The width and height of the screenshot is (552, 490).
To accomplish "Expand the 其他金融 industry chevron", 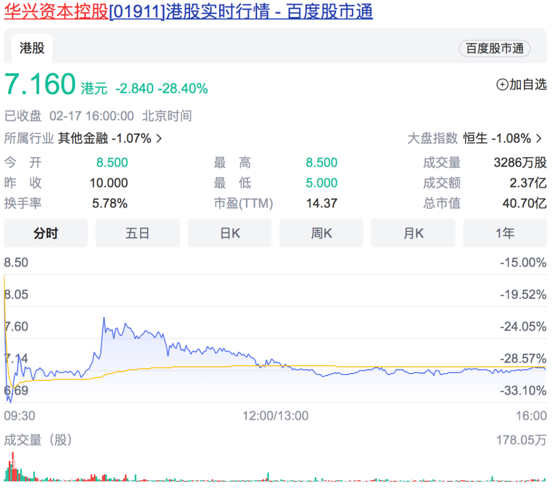I will [x=159, y=138].
